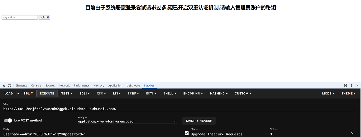
Task: Toggle the device toolbar icon
Action: (9, 85)
